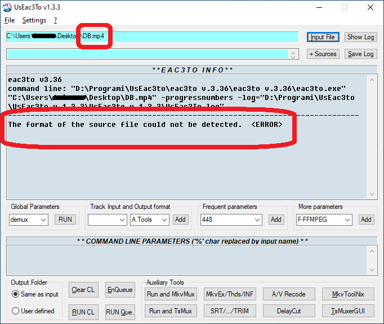Click Add in Track Input and Output format

pyautogui.click(x=181, y=220)
